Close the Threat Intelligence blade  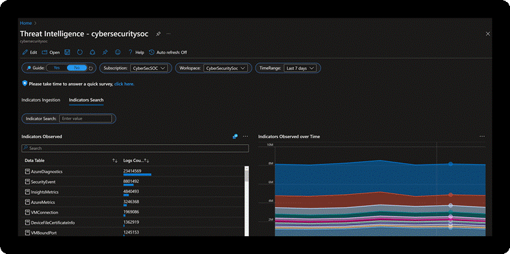pyautogui.click(x=488, y=34)
